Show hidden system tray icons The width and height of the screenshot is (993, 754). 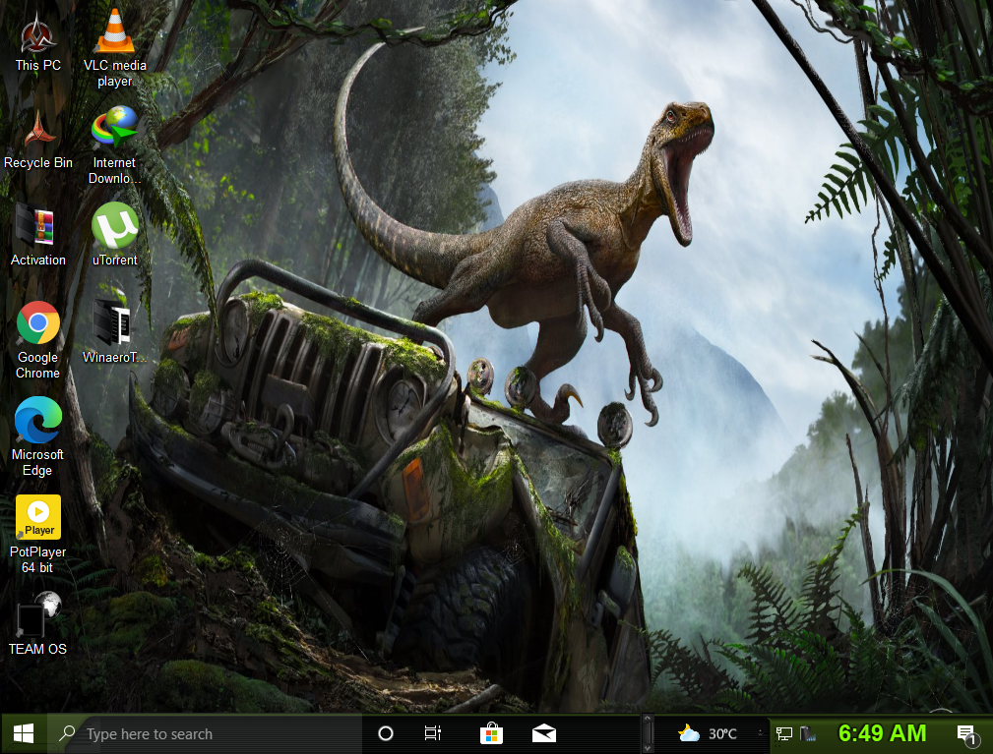click(x=761, y=733)
